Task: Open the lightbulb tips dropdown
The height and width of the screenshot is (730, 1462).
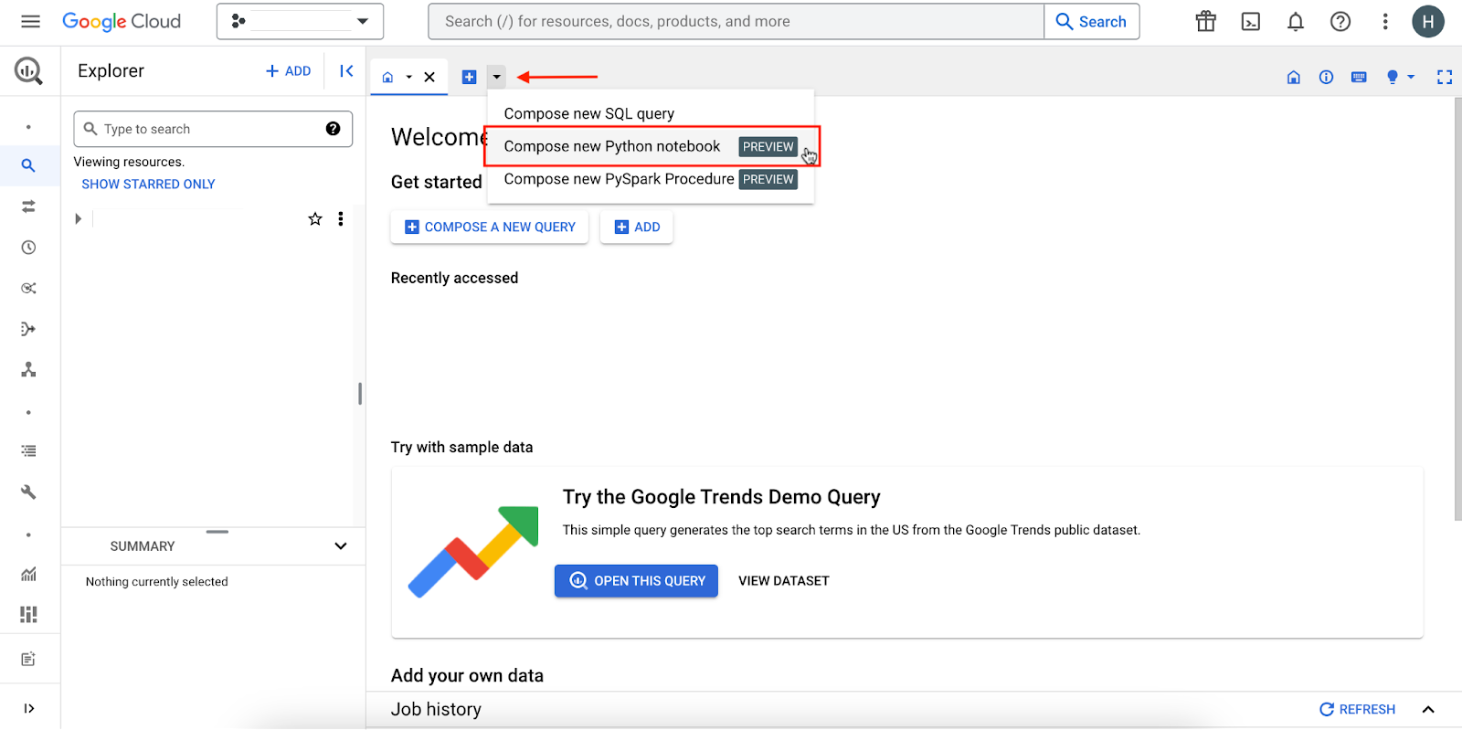Action: [1400, 77]
